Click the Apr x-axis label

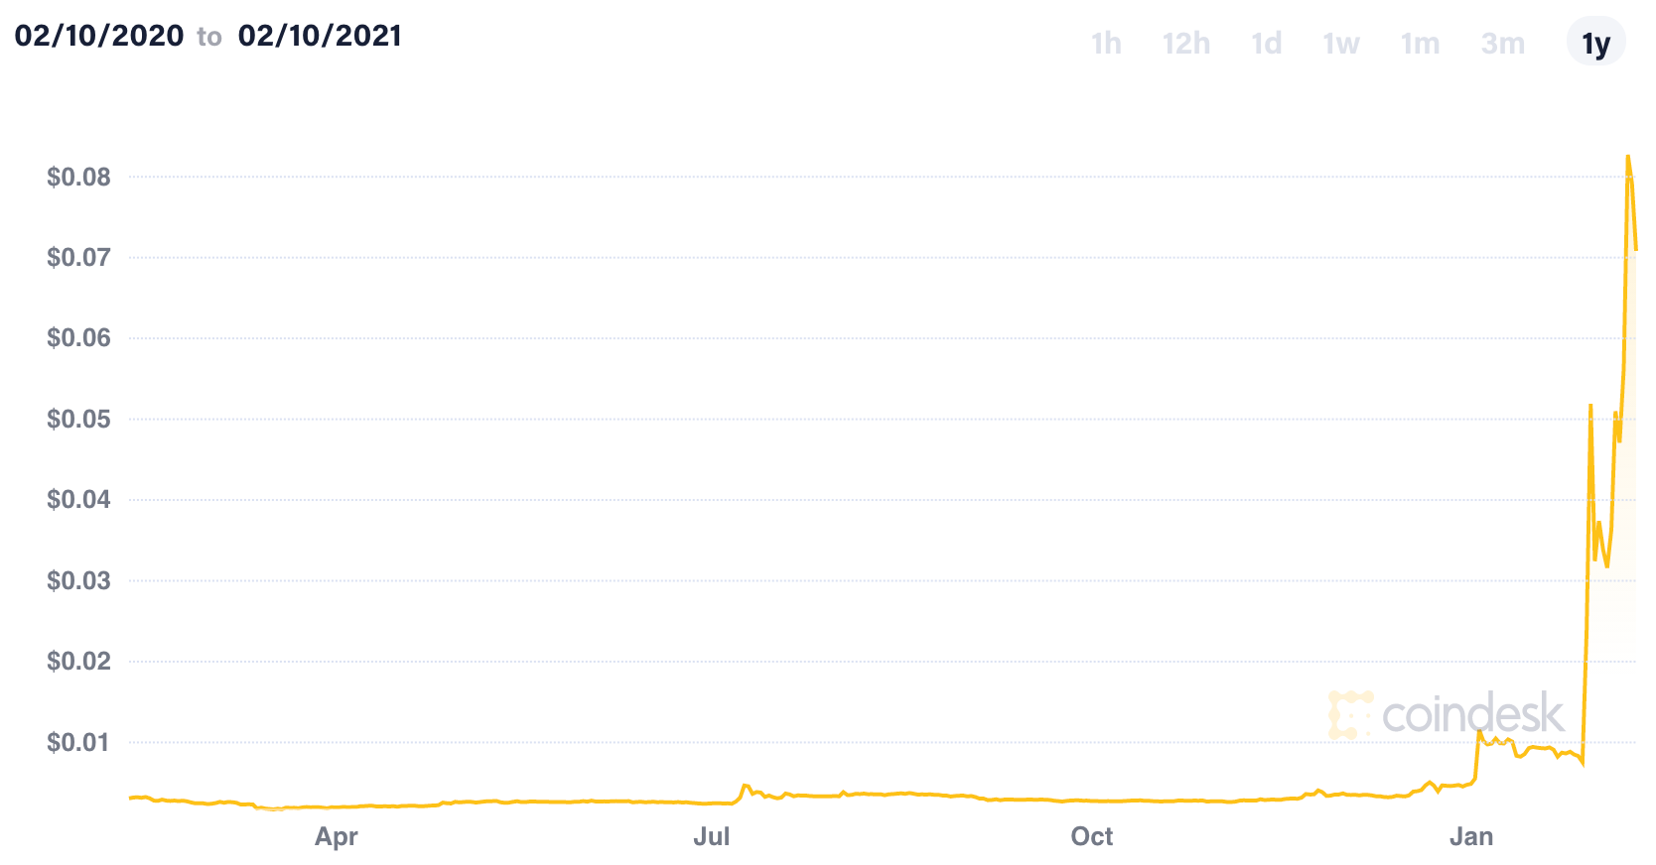[x=336, y=836]
